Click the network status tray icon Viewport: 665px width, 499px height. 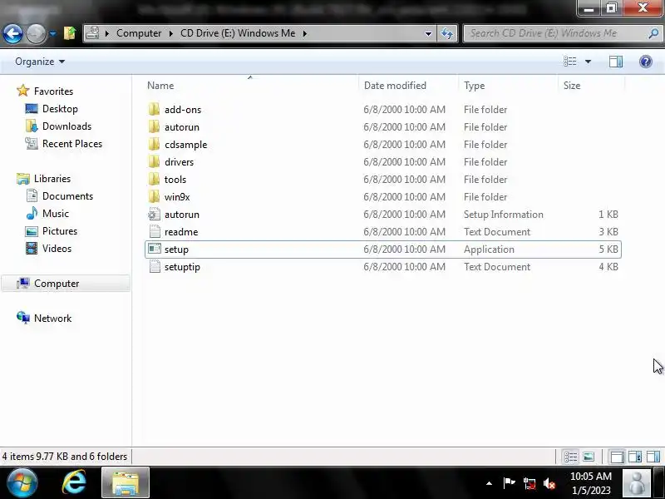[x=530, y=483]
